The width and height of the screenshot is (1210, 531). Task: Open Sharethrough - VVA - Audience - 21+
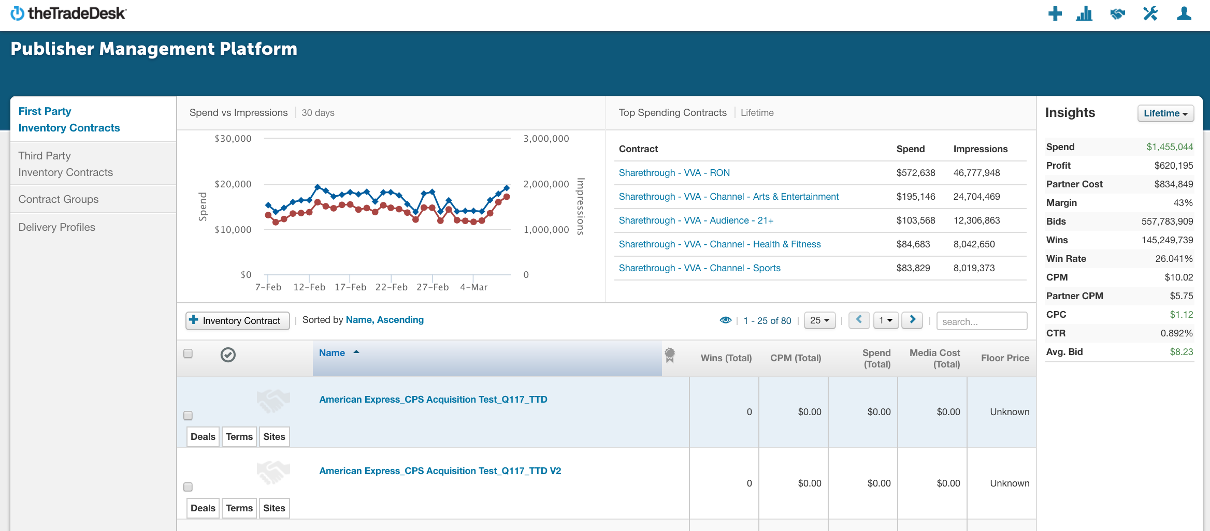696,220
